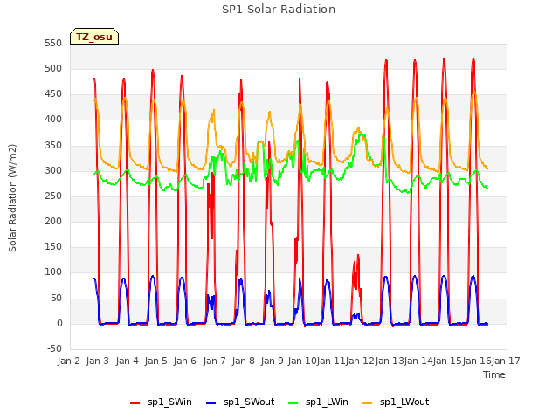This screenshot has width=559, height=419.
Task: Select the sp1_SWin legend label
Action: click(x=169, y=402)
